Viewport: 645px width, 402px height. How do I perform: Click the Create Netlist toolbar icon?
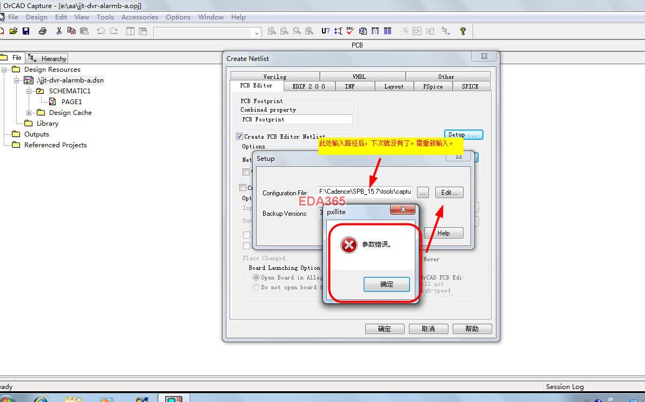363,31
